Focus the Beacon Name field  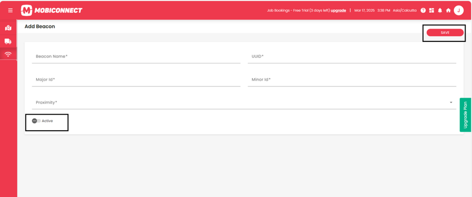pyautogui.click(x=136, y=57)
